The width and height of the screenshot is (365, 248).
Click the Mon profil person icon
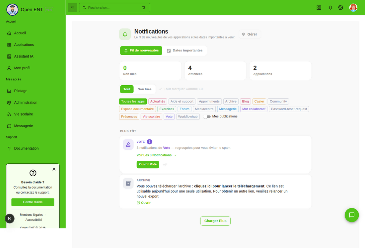(x=9, y=68)
